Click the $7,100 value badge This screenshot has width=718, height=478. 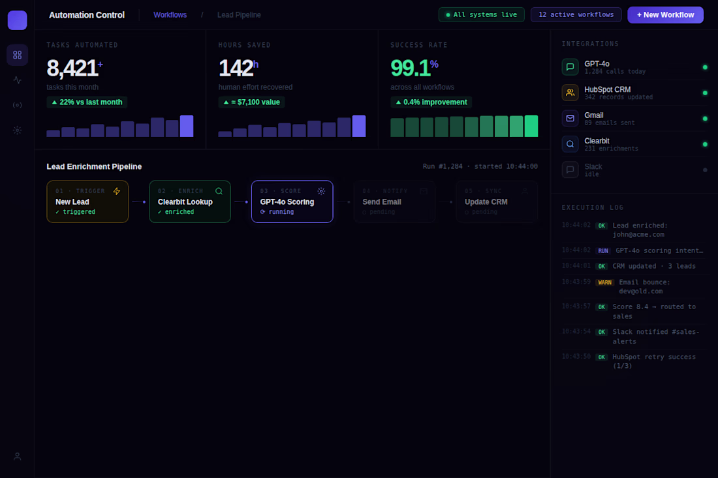pyautogui.click(x=251, y=102)
